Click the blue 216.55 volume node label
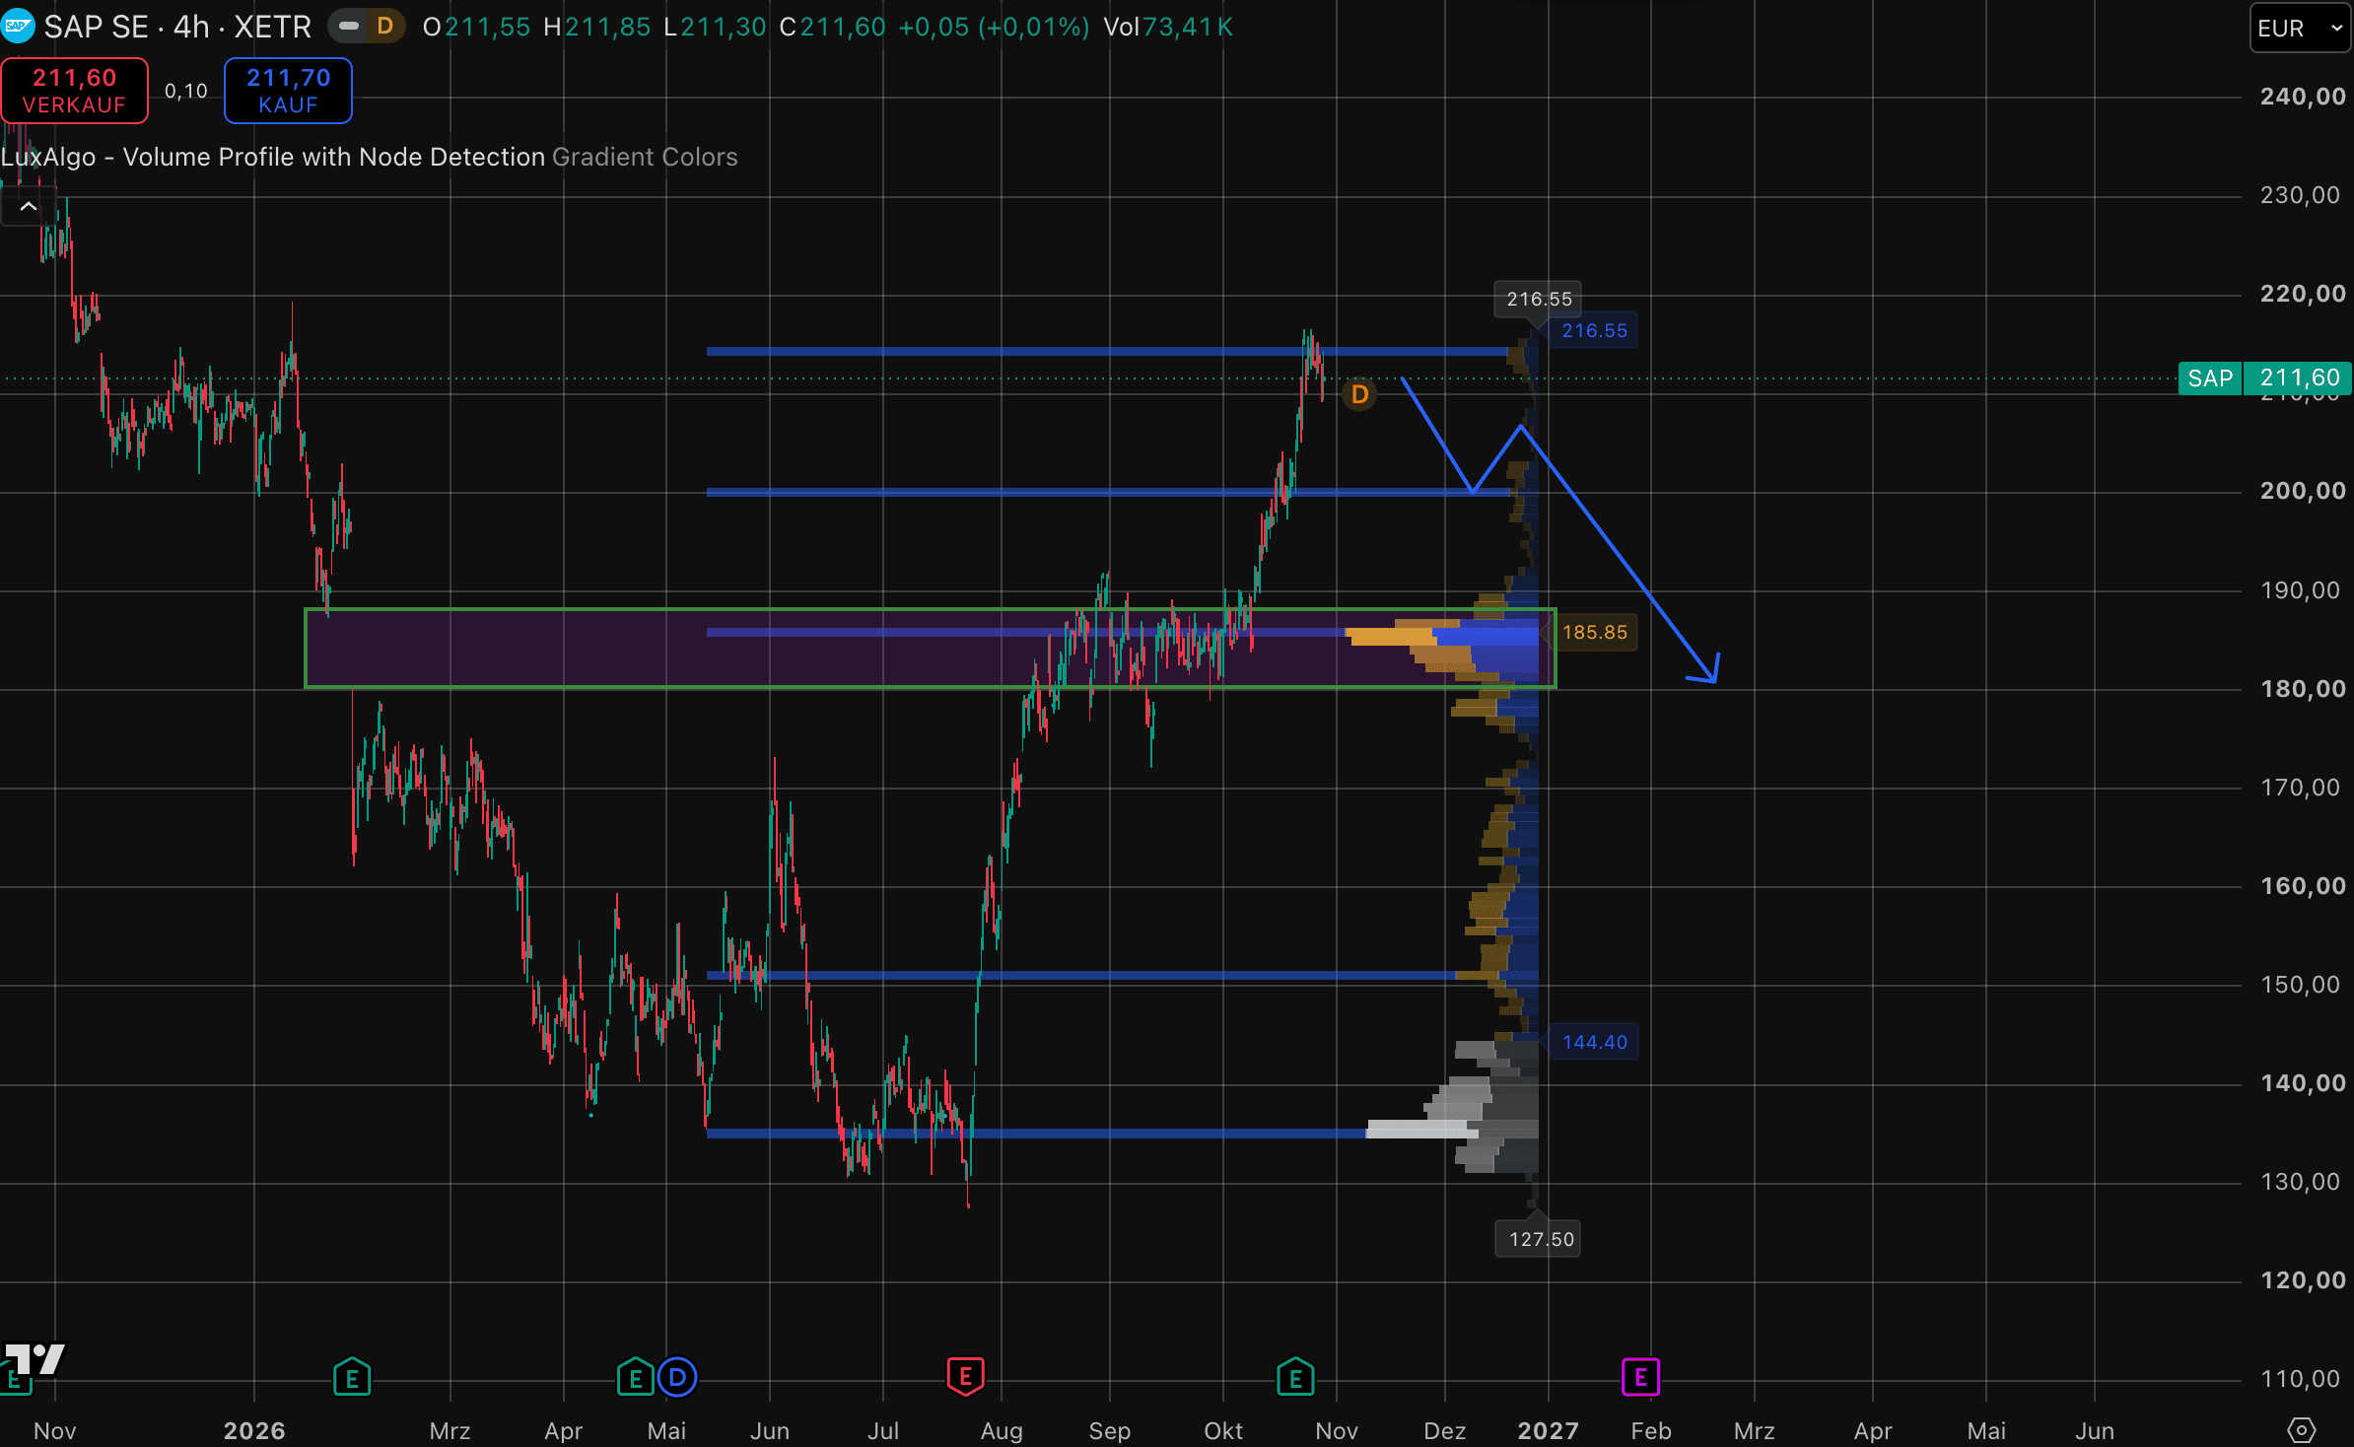This screenshot has width=2354, height=1447. (1594, 330)
